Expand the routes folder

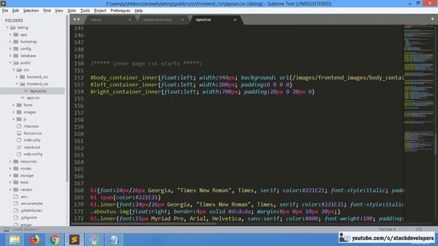[11, 169]
